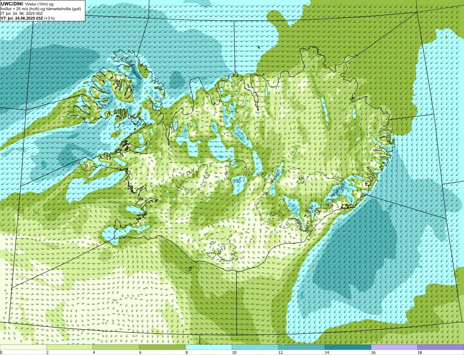Select the 2–4 m/s legend color band
Viewport: 464px width, 355px height.
(x=70, y=347)
